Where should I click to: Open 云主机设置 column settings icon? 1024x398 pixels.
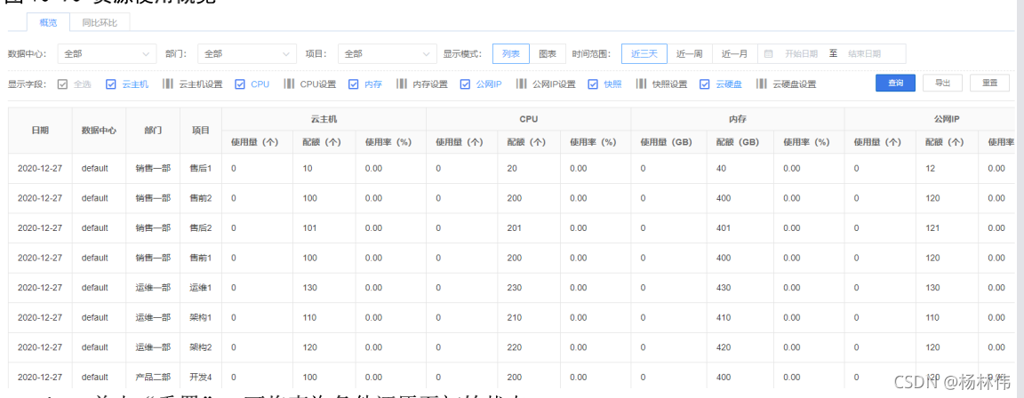(168, 84)
